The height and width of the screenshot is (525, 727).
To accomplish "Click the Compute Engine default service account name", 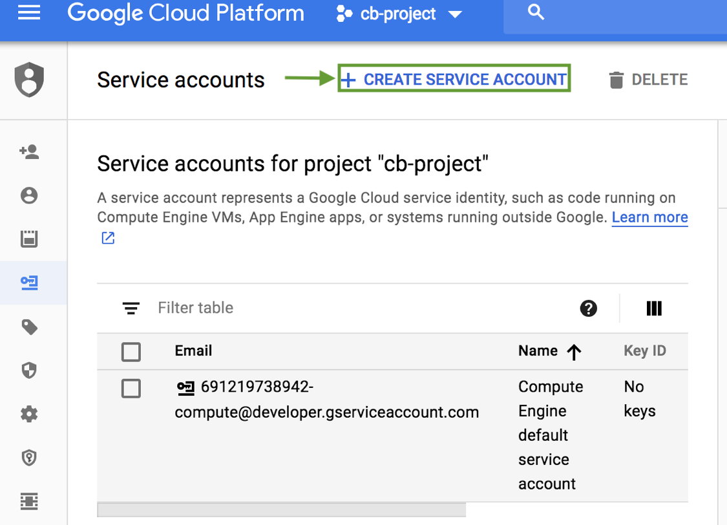I will (x=551, y=435).
